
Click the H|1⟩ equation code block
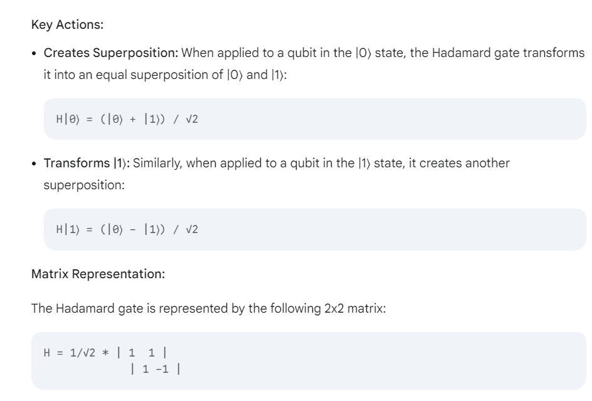(x=314, y=229)
